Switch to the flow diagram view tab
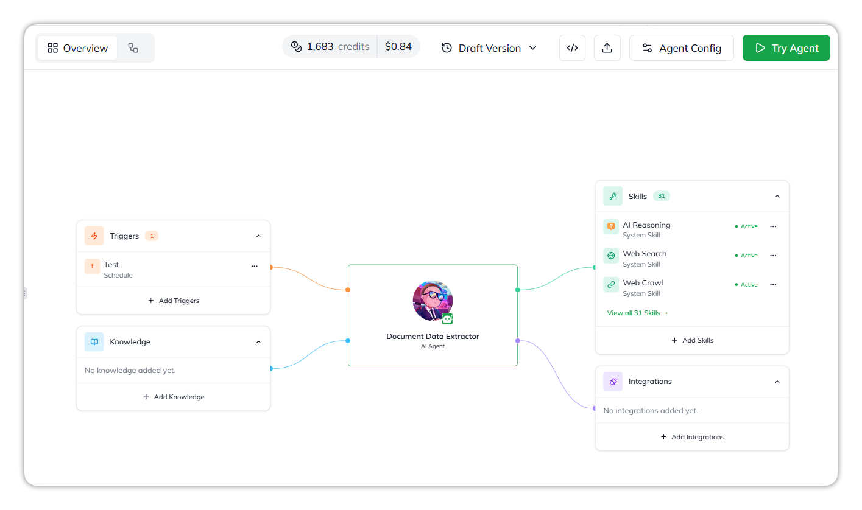Screen dimensions: 862x510 pyautogui.click(x=133, y=48)
